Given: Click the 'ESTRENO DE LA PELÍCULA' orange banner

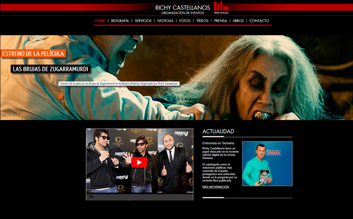Looking at the screenshot, I should tap(33, 54).
